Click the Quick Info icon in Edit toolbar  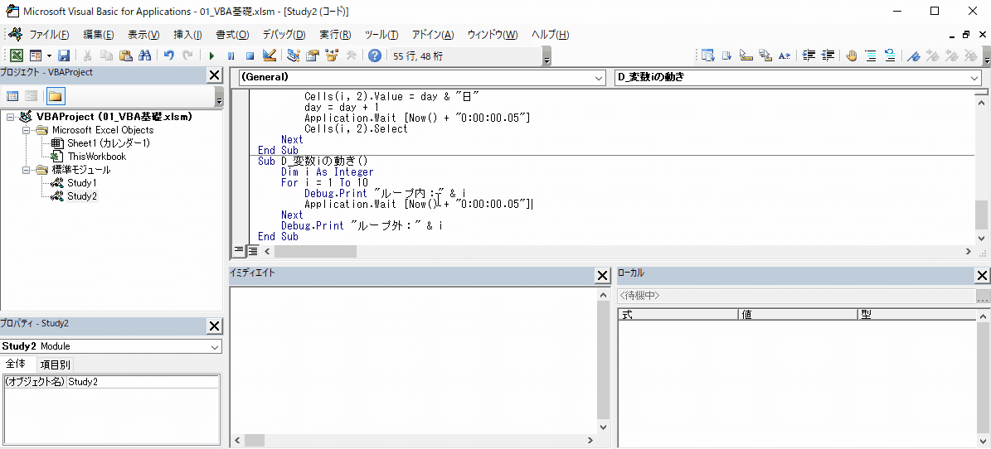pos(746,56)
